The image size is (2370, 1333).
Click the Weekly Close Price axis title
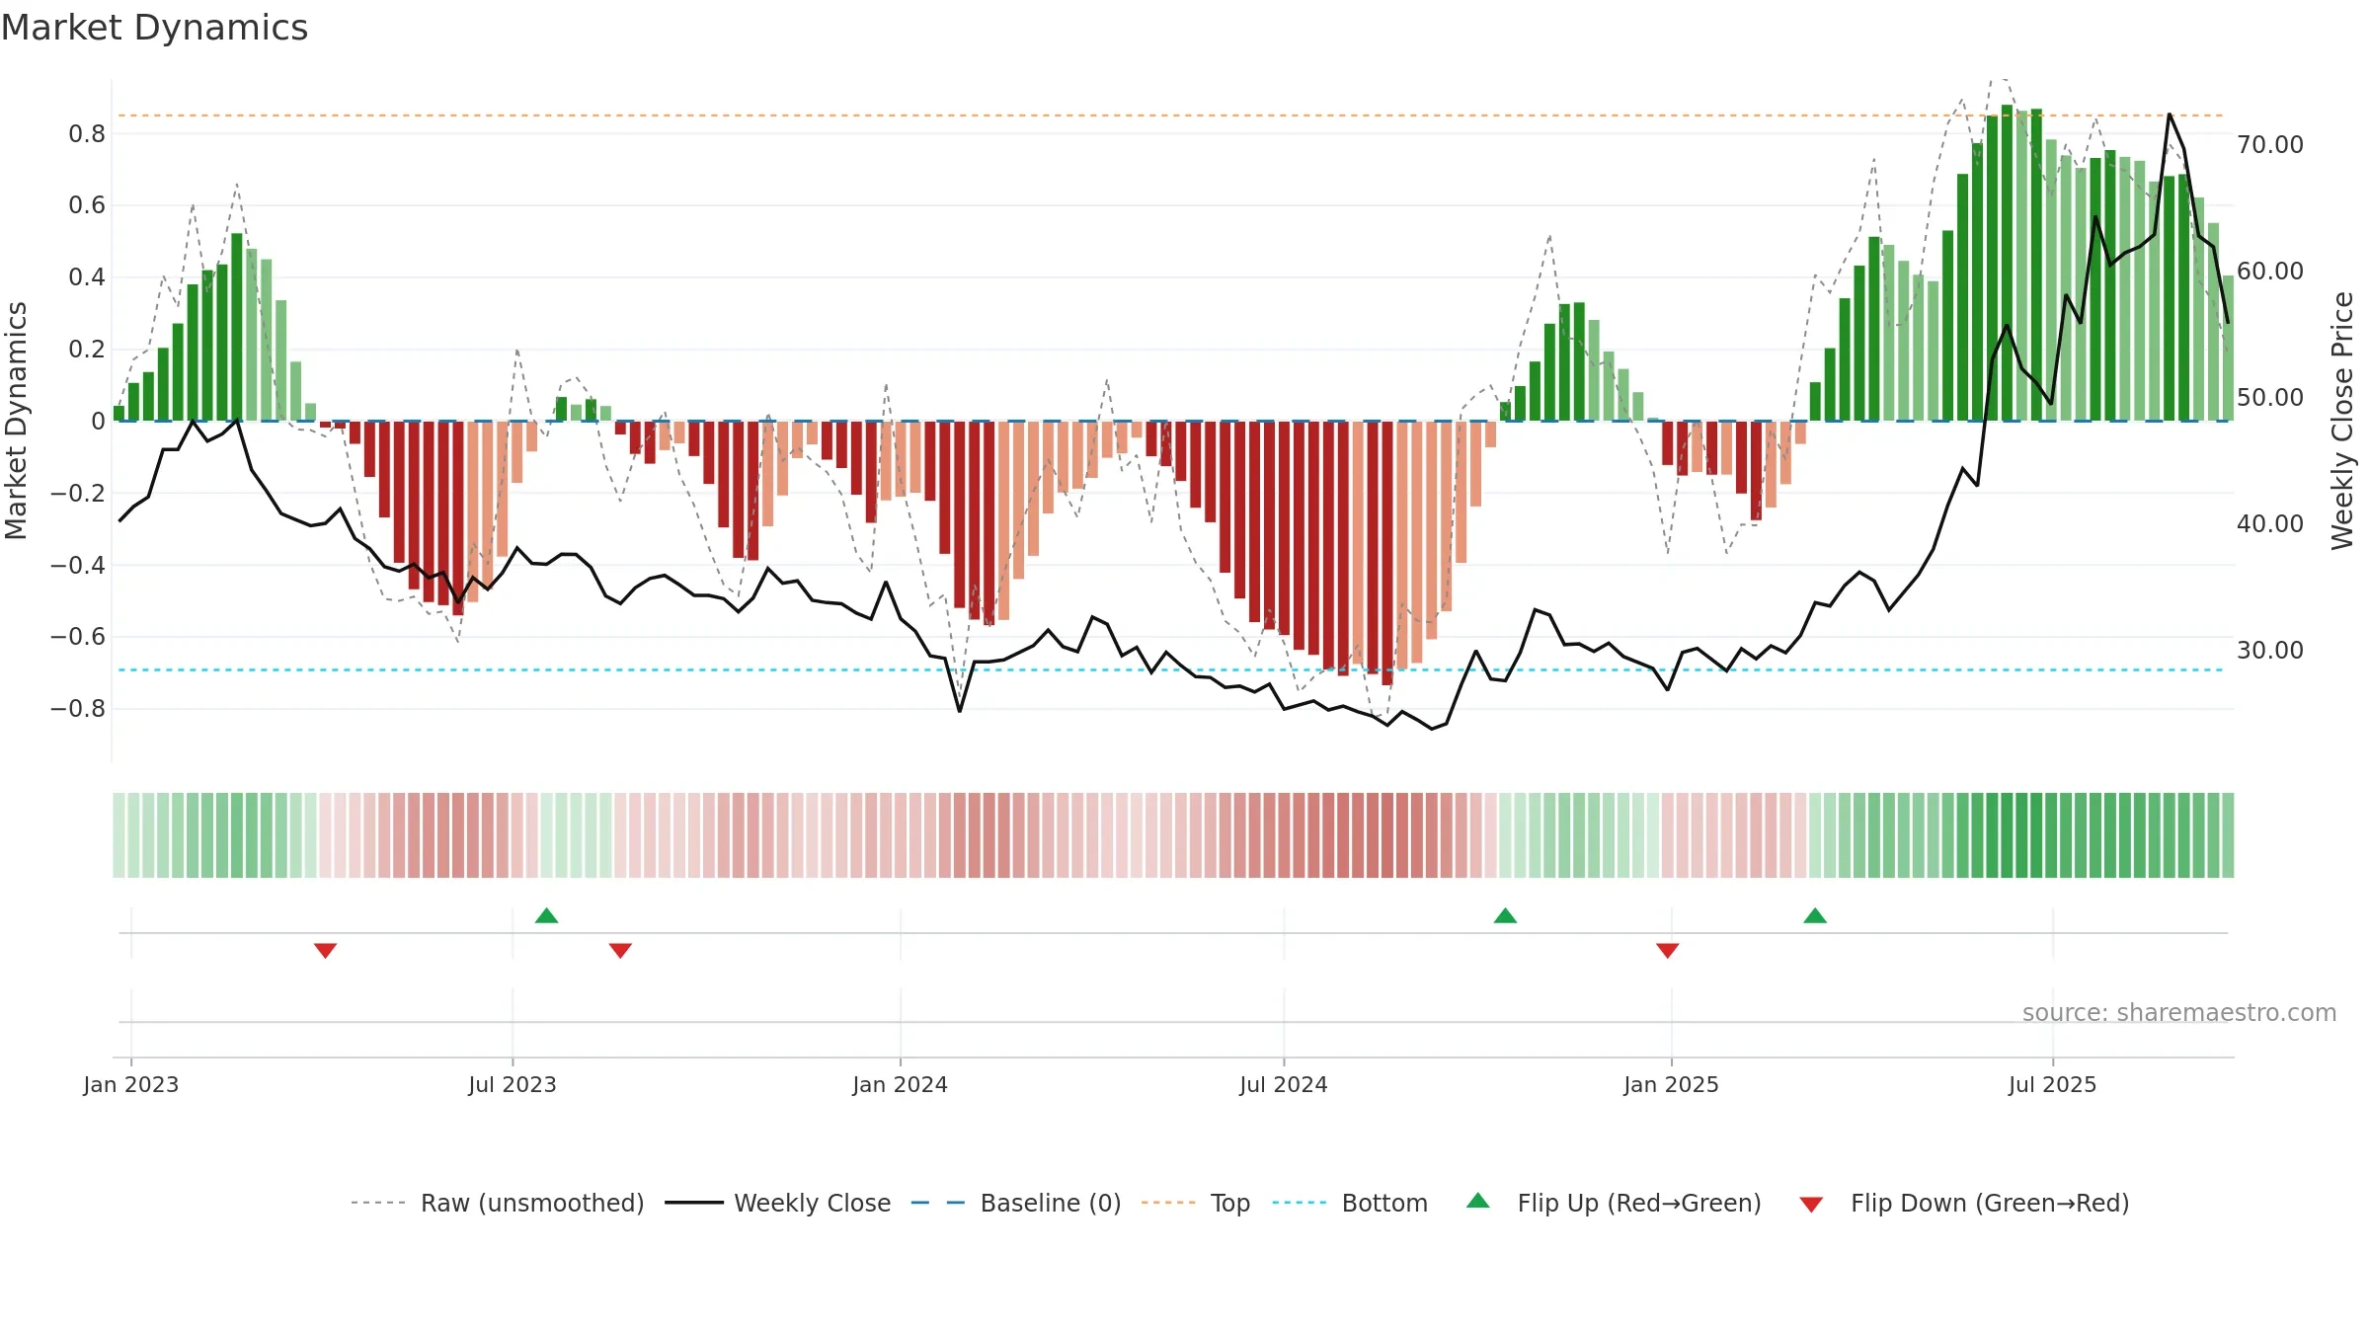[x=2342, y=421]
